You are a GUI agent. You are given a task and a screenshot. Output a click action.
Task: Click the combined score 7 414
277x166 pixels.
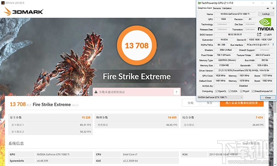pos(259,117)
